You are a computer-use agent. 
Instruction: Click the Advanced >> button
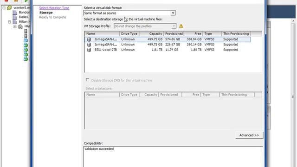[249, 135]
